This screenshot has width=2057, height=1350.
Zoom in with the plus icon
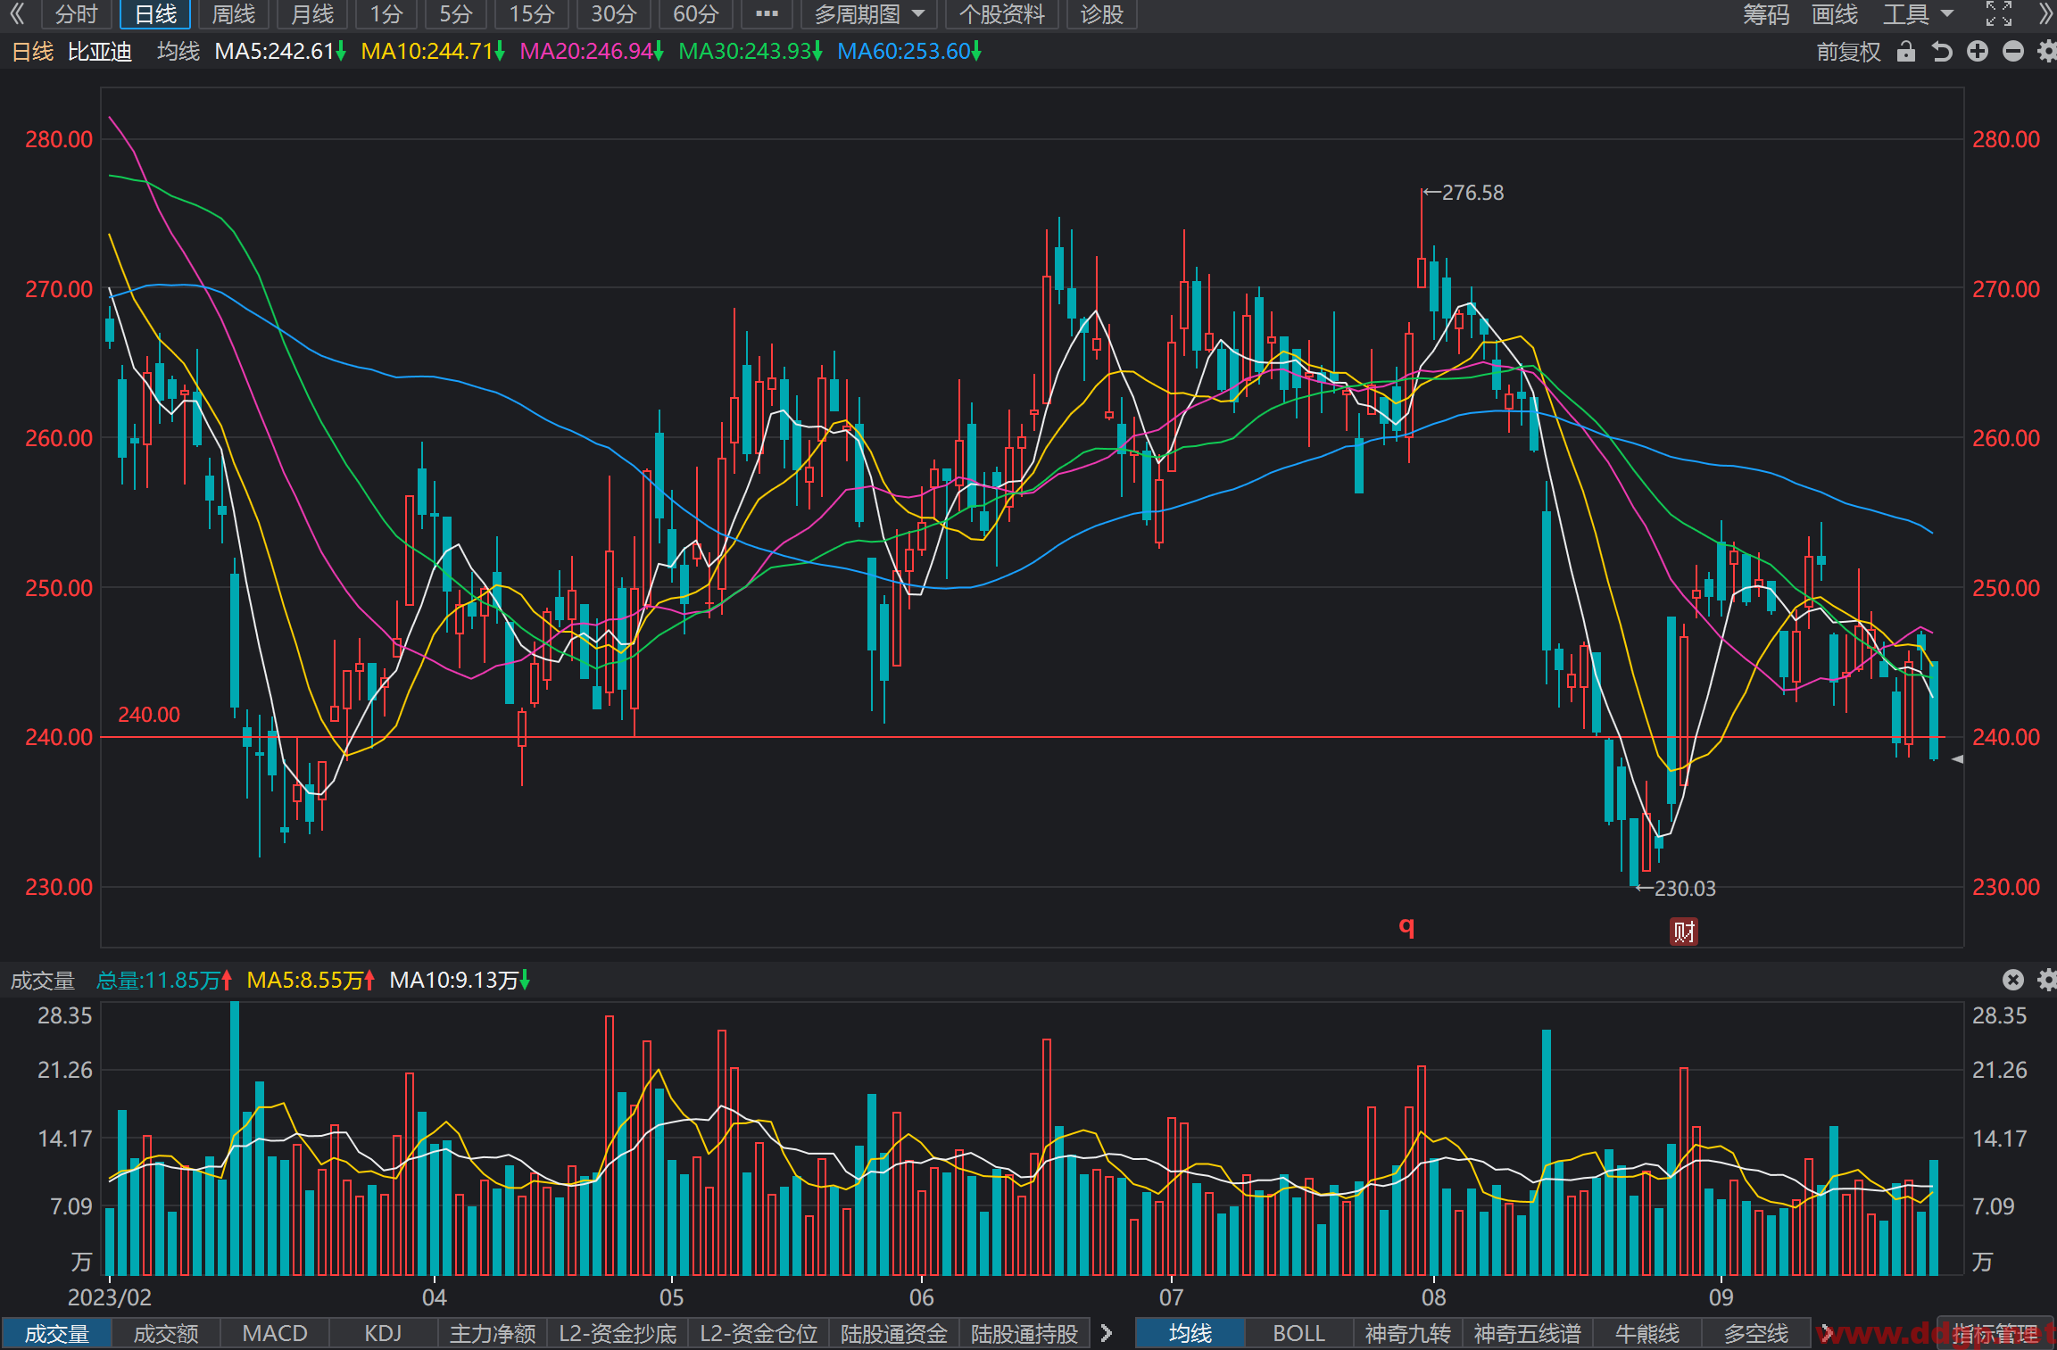tap(1978, 52)
